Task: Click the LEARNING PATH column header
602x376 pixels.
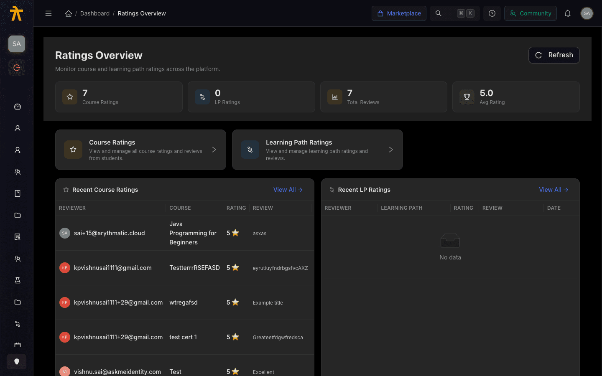Action: point(402,208)
